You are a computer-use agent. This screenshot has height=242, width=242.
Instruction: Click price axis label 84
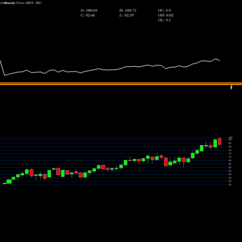[230, 150]
